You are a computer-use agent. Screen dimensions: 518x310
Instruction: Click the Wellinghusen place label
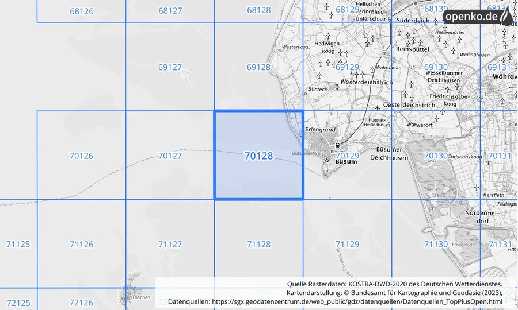pyautogui.click(x=475, y=55)
